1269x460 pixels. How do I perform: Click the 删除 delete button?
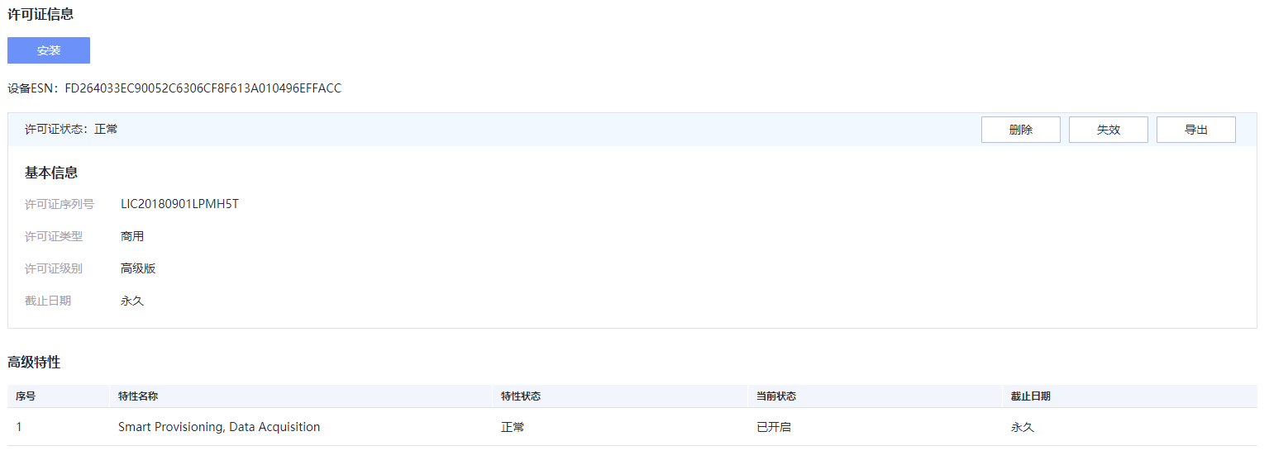[1021, 130]
